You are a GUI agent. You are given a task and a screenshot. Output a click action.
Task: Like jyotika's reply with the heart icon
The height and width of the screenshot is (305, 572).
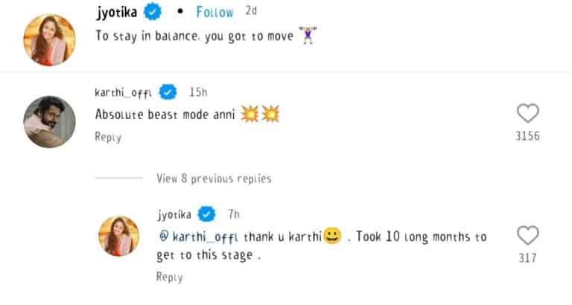(x=527, y=237)
